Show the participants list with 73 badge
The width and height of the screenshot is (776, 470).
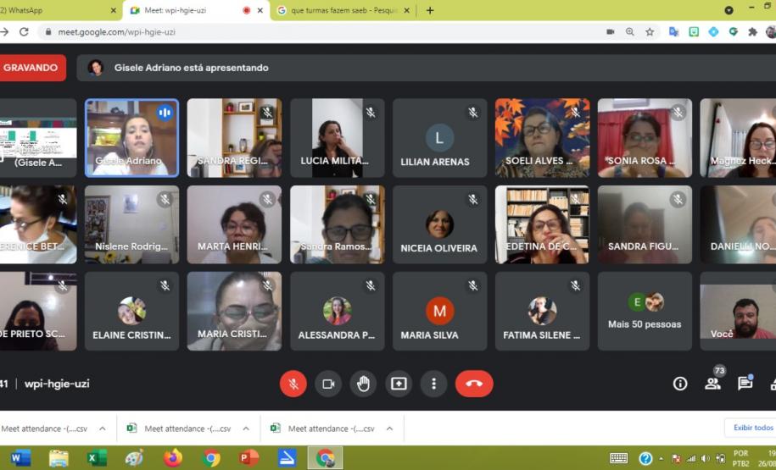coord(712,383)
